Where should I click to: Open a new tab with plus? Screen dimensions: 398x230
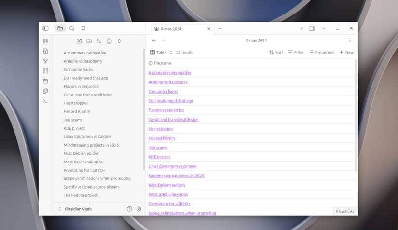point(220,28)
